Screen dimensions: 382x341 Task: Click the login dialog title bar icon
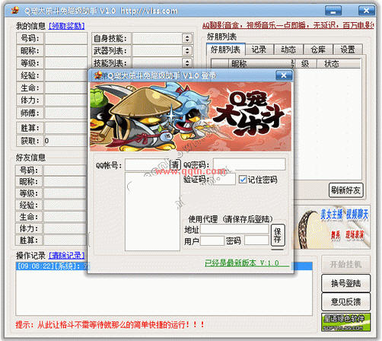[97, 75]
